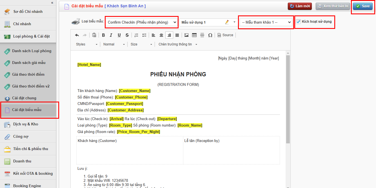This screenshot has height=188, width=376.
Task: Toggle bold formatting in editor toolbar
Action: pyautogui.click(x=103, y=35)
